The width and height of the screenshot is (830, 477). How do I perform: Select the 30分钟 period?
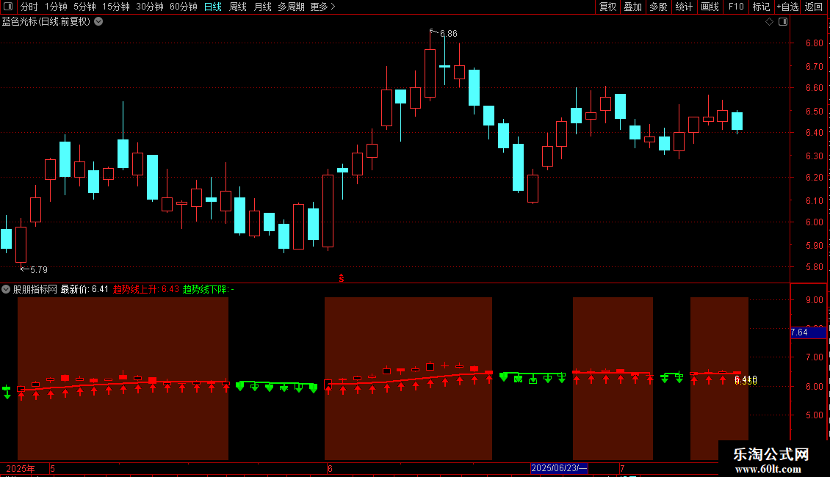[149, 7]
